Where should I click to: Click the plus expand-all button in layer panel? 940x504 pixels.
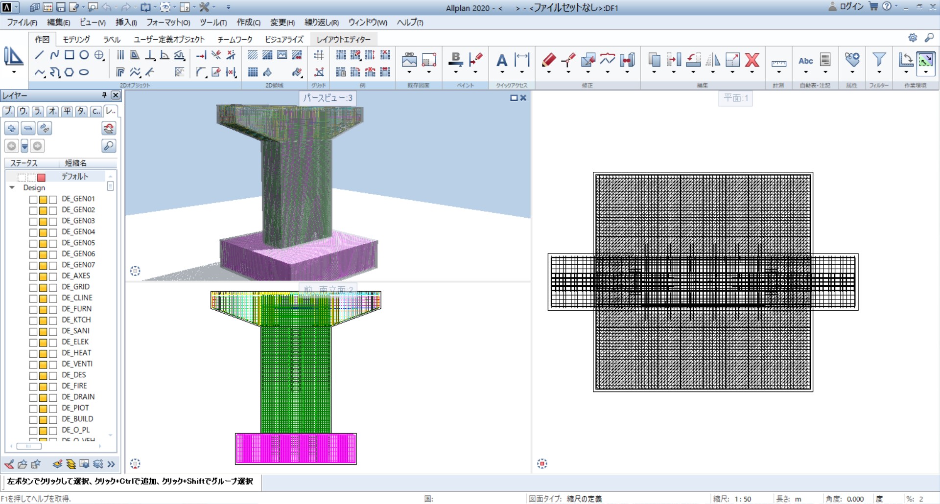12,129
